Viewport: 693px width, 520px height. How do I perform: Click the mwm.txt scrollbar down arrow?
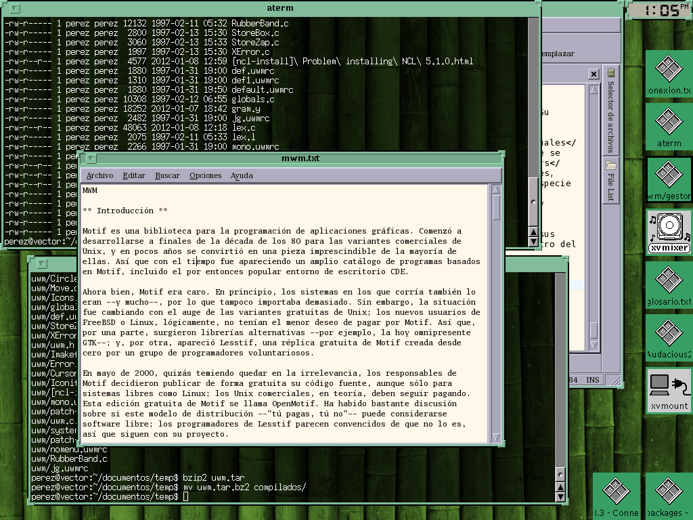coord(496,437)
